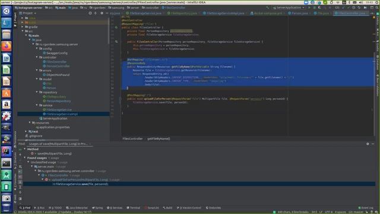Collapse the main folder node
Screen dimensions: 380x214
(x=26, y=36)
